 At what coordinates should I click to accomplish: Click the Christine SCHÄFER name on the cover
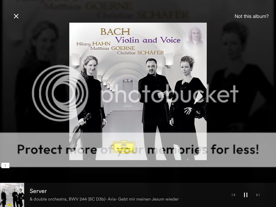coord(140,53)
